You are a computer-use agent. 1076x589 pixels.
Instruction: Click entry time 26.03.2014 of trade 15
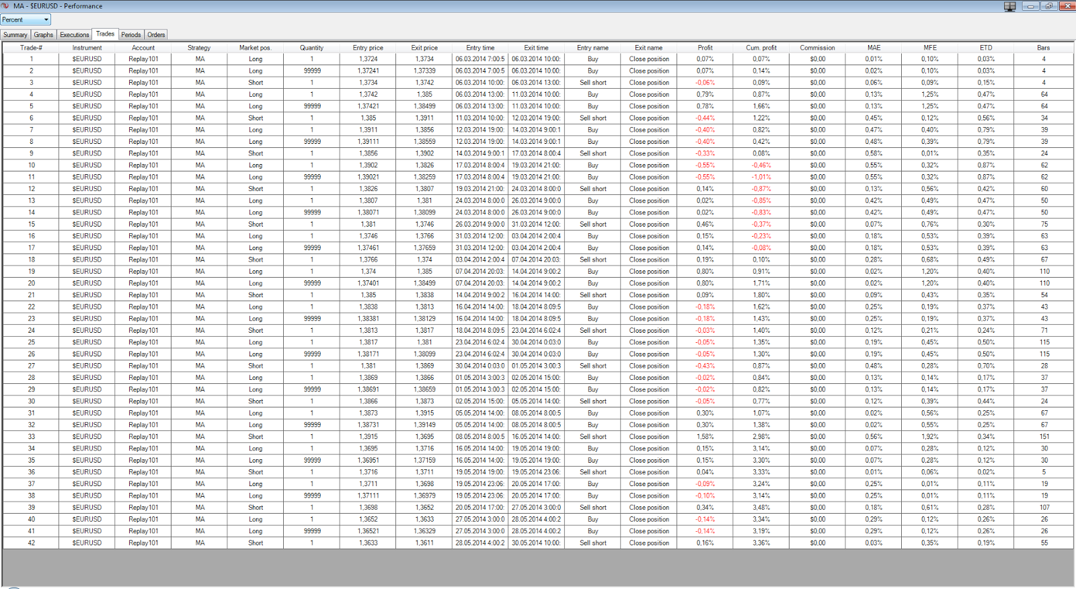[x=480, y=225]
